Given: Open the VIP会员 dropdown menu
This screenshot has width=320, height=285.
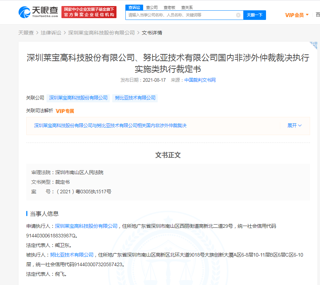Looking at the screenshot, I should [x=297, y=15].
